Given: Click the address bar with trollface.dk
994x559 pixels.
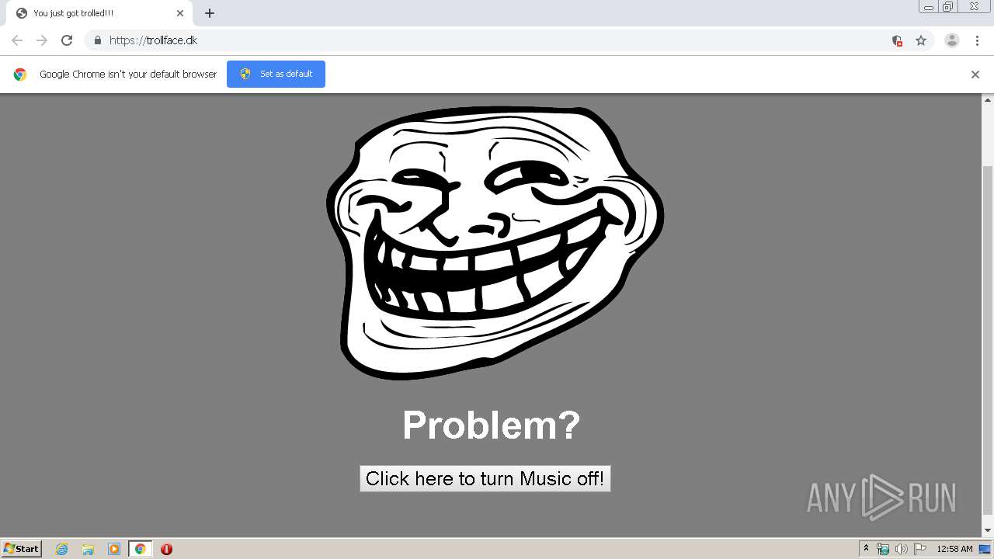Looking at the screenshot, I should [497, 40].
